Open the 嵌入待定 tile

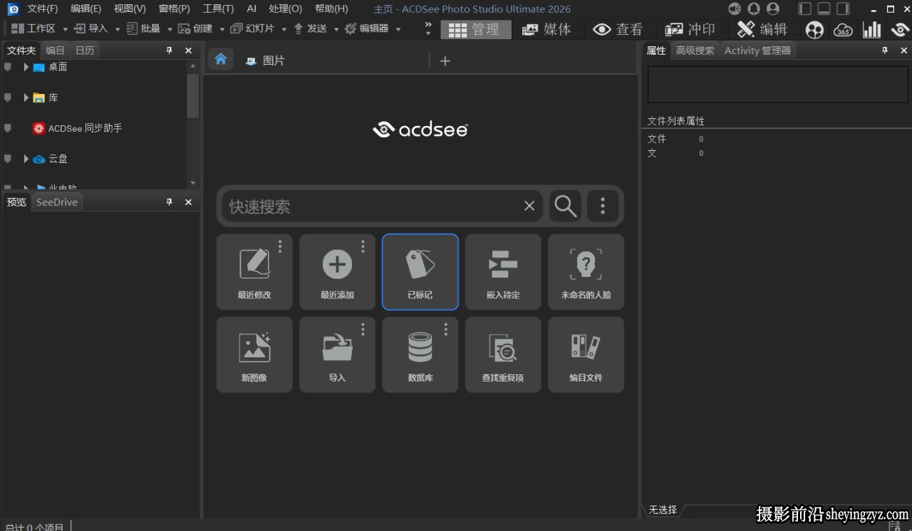pyautogui.click(x=503, y=272)
